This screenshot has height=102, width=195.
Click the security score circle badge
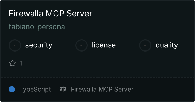pos(15,45)
